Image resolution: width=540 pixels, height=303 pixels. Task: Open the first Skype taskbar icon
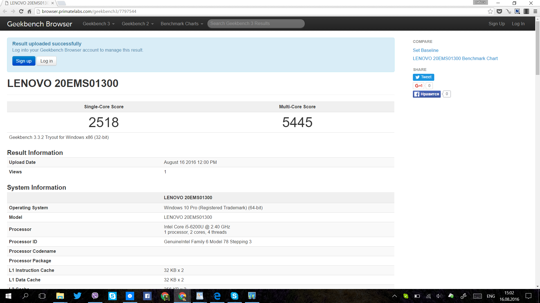112,296
